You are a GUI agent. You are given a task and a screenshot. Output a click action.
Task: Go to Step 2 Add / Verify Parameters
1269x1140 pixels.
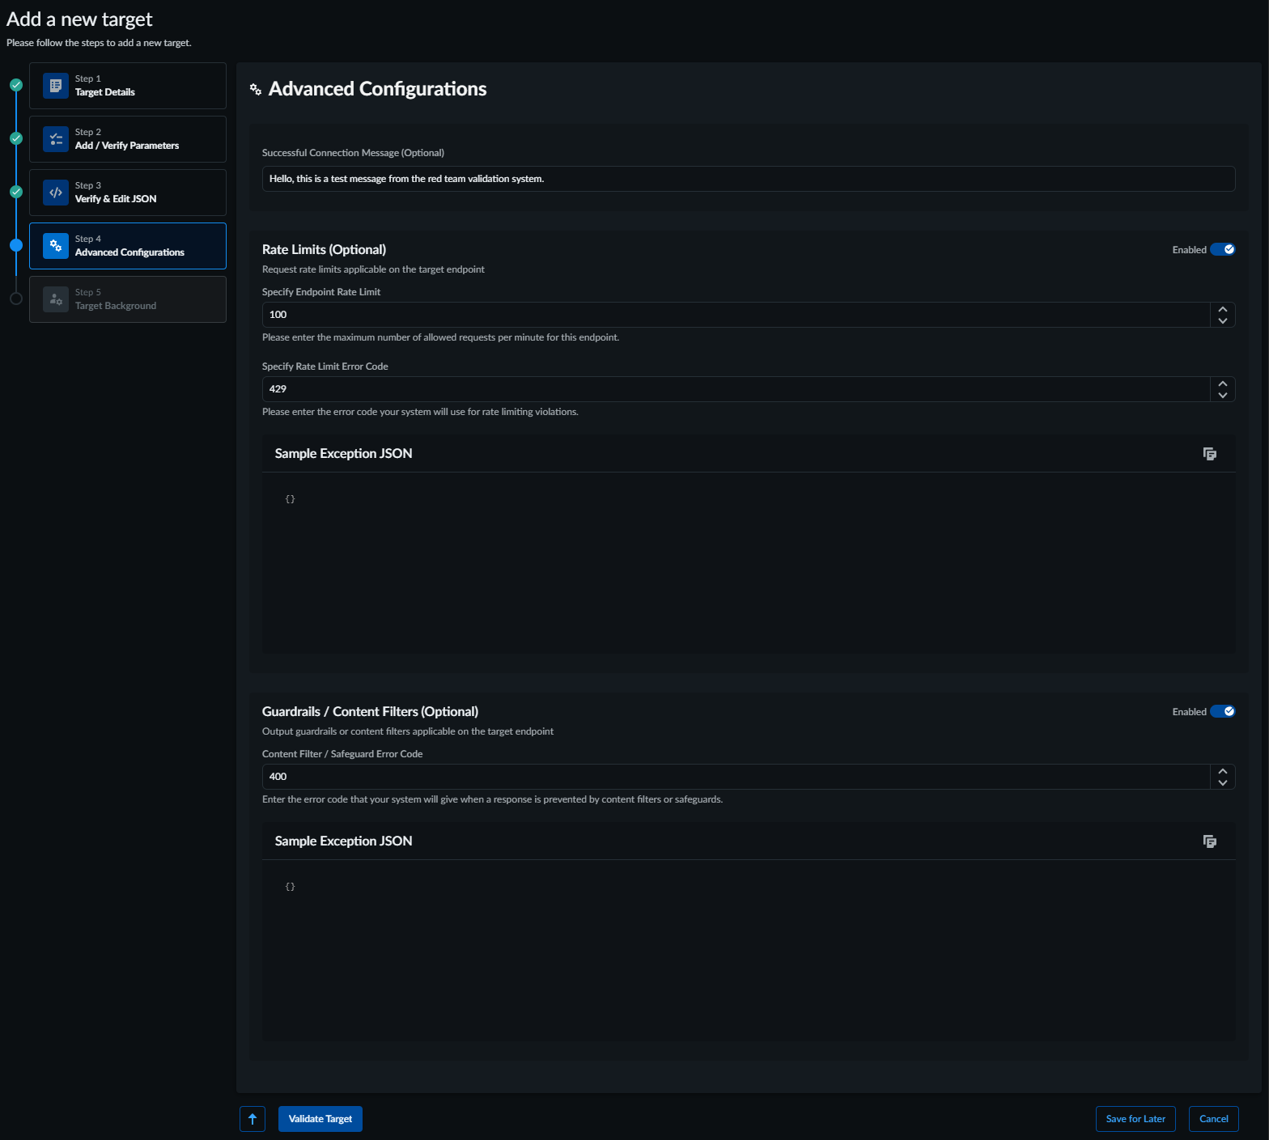pyautogui.click(x=128, y=139)
